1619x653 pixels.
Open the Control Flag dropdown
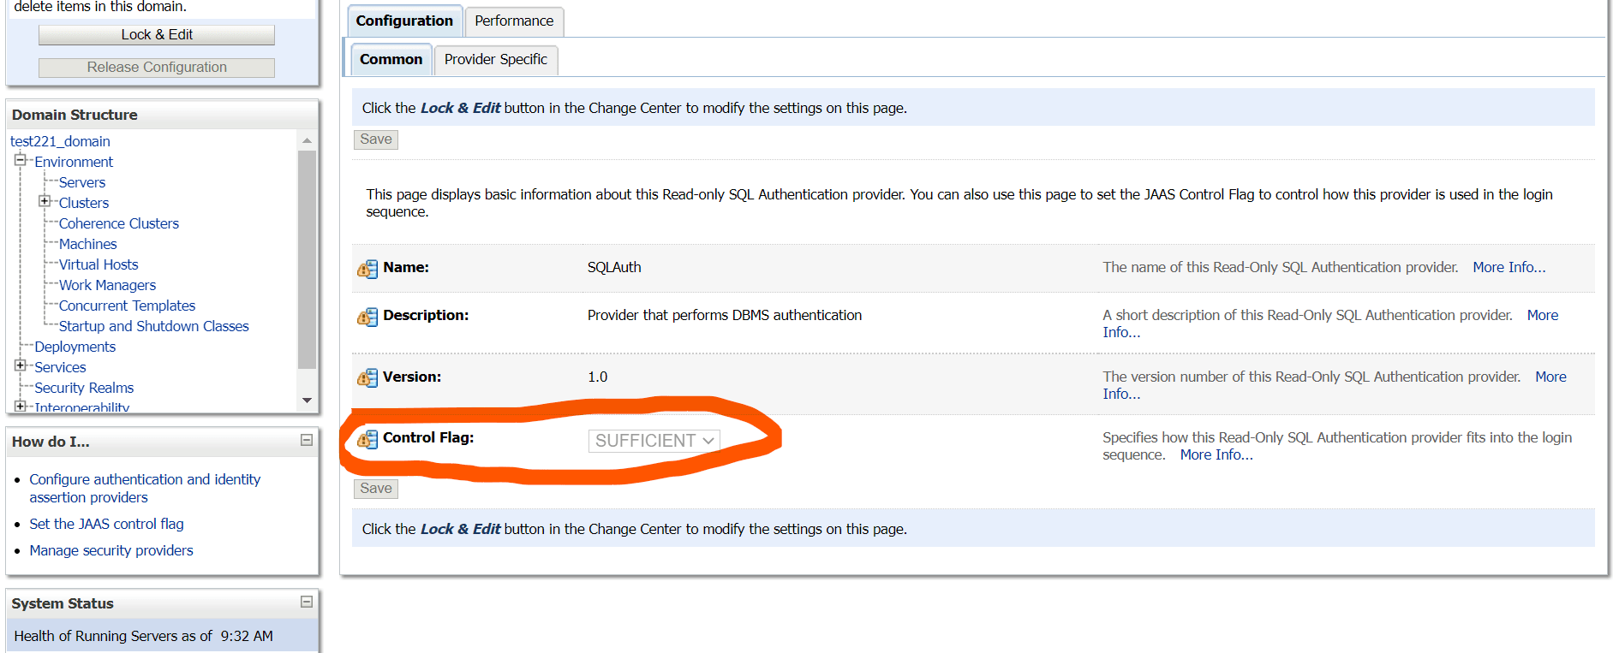(x=654, y=441)
